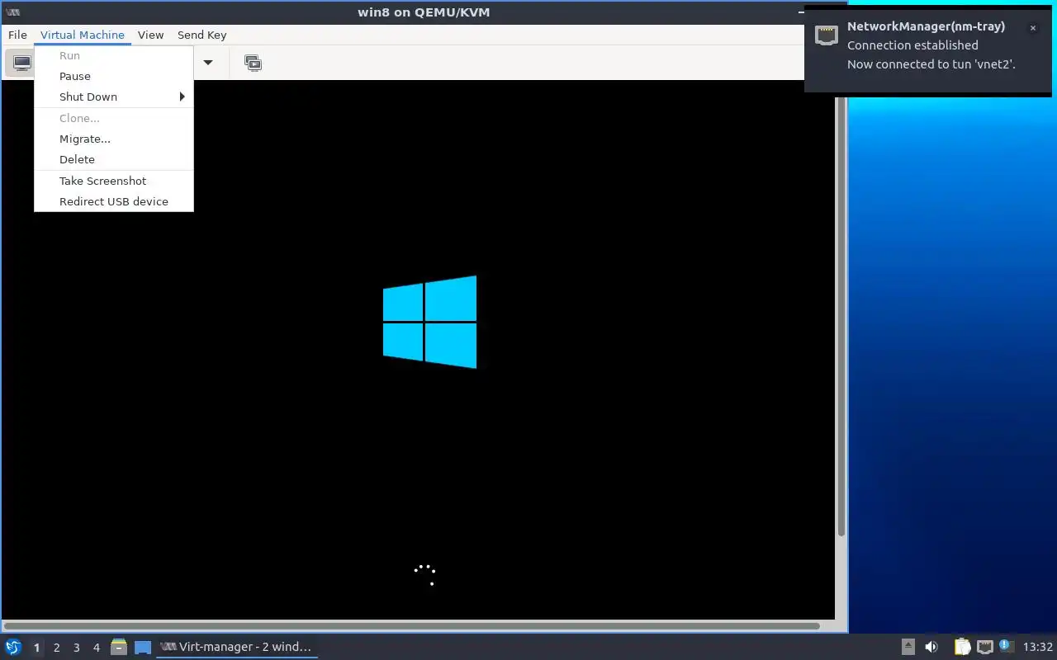
Task: Switch to workspace 4
Action: click(96, 648)
